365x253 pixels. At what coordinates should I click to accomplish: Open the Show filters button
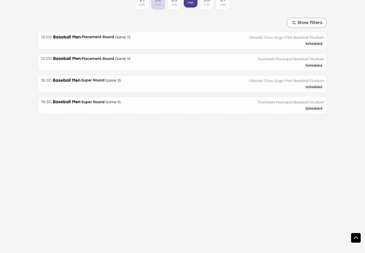click(307, 23)
